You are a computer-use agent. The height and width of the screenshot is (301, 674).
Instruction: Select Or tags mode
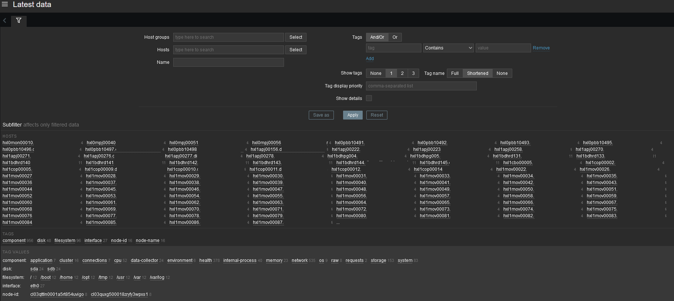coord(395,37)
